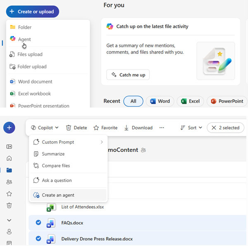Expand the sidebar chevron down

pos(9,220)
